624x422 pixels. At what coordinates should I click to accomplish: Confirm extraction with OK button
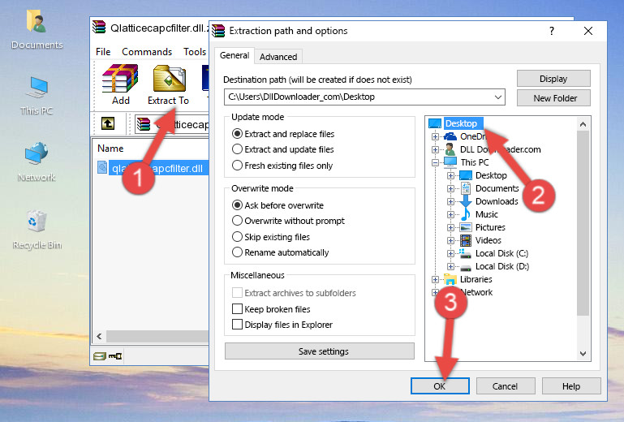click(x=440, y=386)
